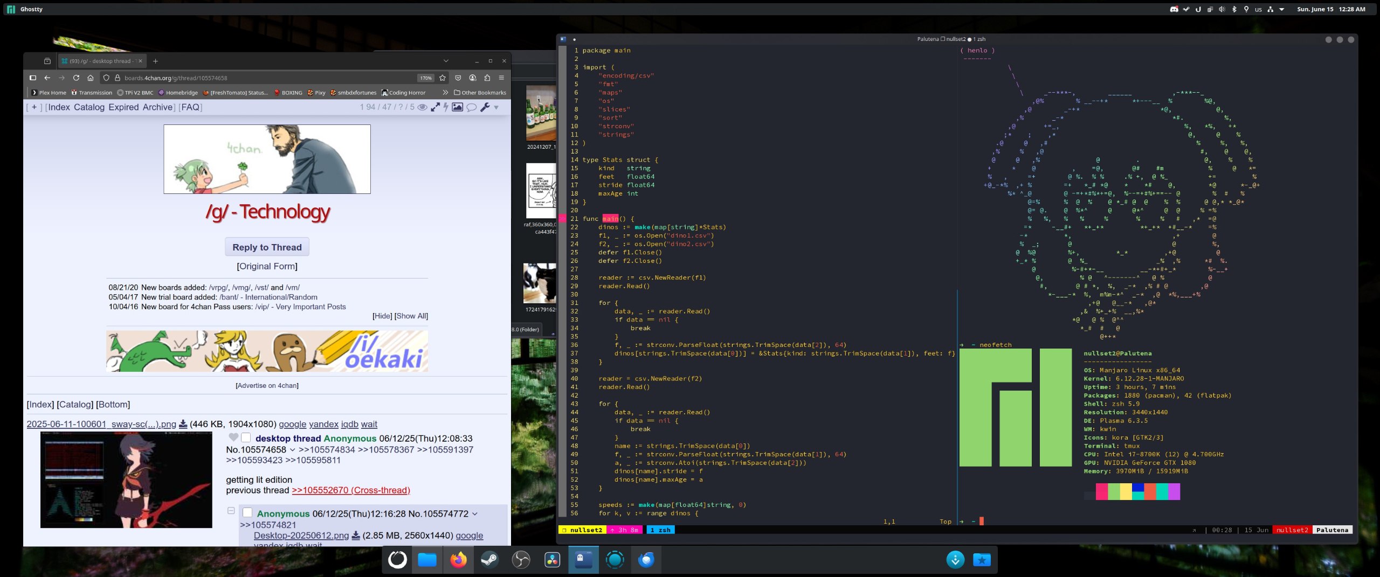
Task: Select the desktop thread browser tab
Action: point(102,61)
